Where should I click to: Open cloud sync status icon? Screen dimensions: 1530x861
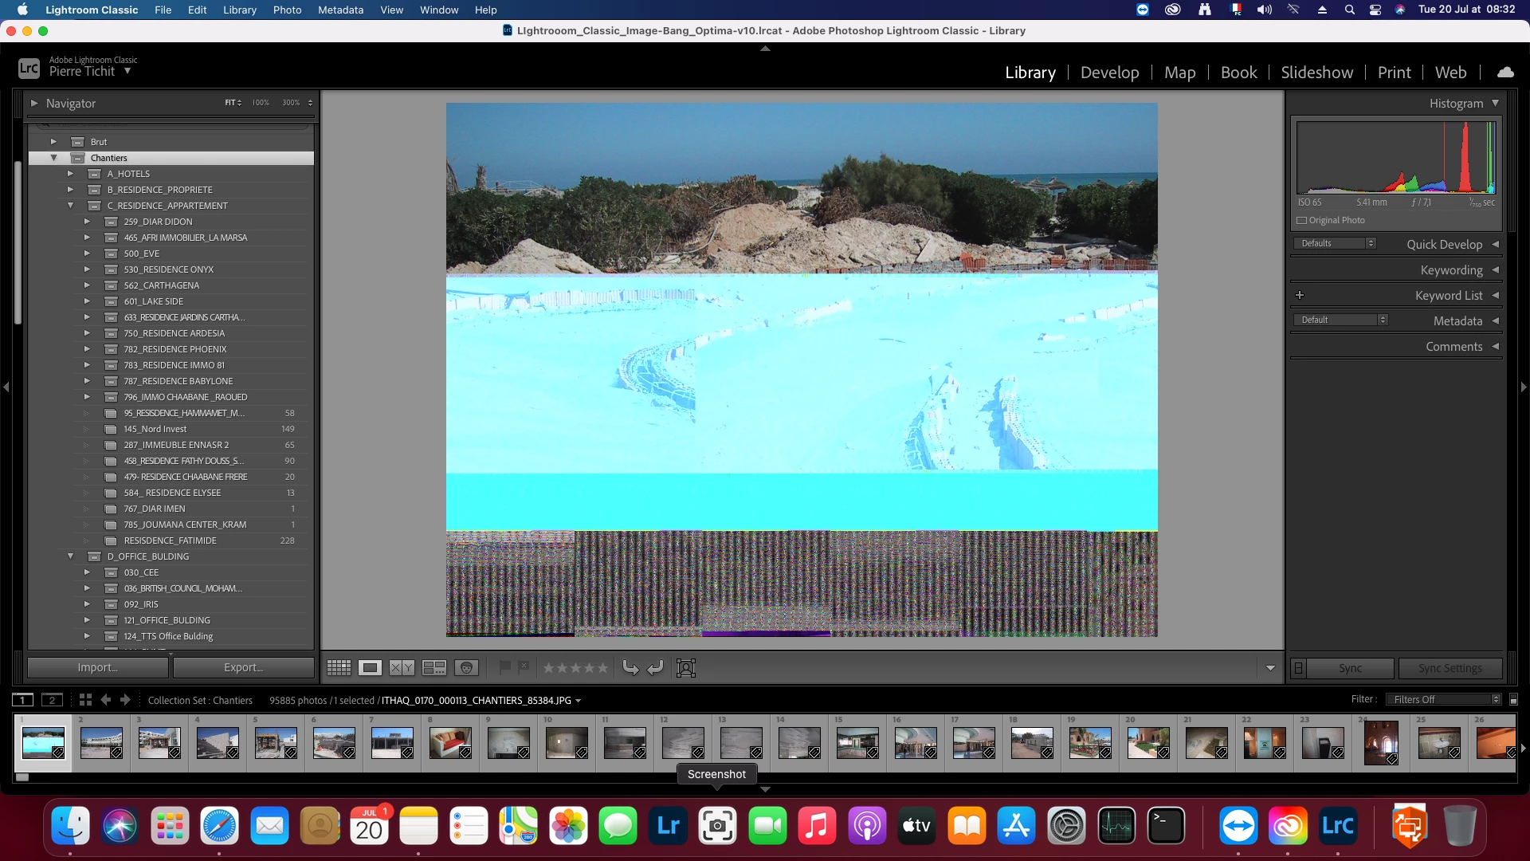1504,73
